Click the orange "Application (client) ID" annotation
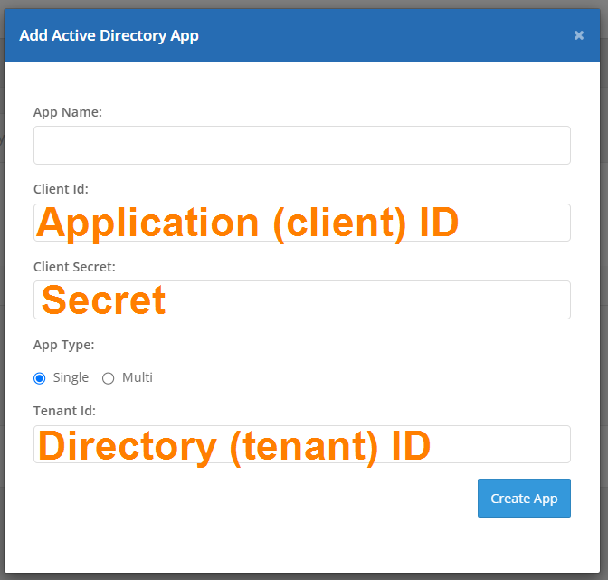Viewport: 608px width, 580px height. (x=247, y=223)
